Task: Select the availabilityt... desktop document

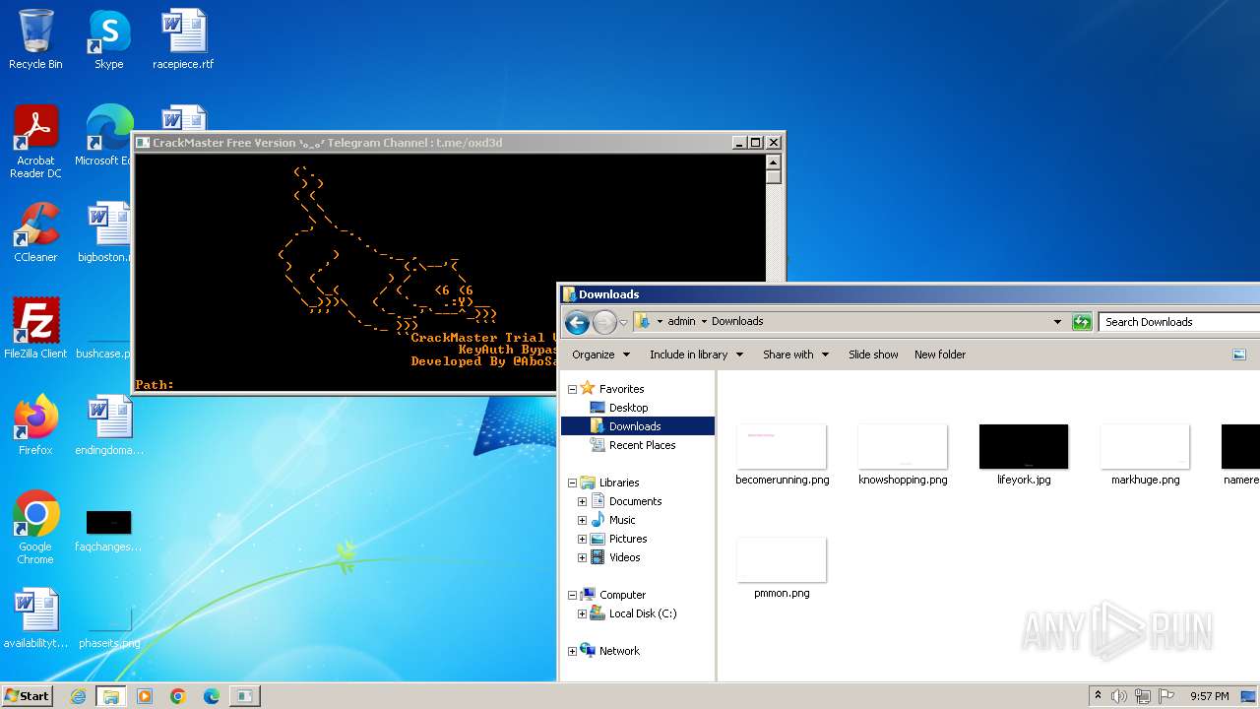Action: [x=35, y=618]
